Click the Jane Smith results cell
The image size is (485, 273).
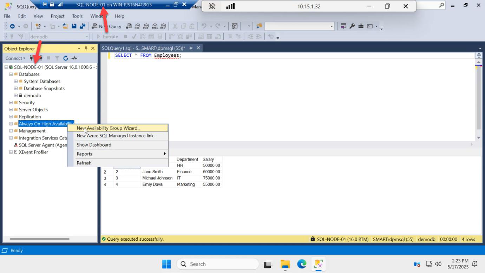pos(158,172)
